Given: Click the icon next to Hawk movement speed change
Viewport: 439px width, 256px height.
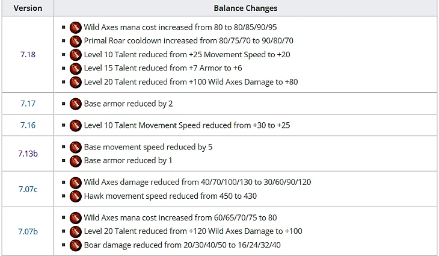Looking at the screenshot, I should pyautogui.click(x=75, y=196).
